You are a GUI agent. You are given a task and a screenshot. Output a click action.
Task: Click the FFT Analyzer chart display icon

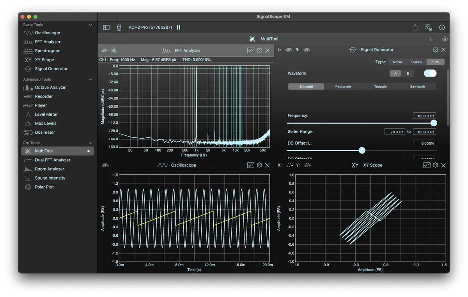point(251,51)
